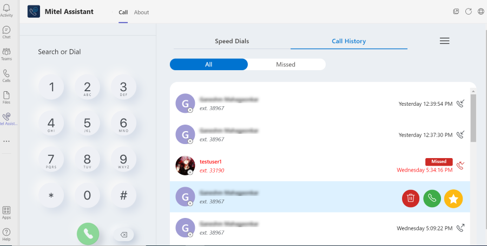
Task: Switch filter to Missed calls
Action: coord(286,64)
